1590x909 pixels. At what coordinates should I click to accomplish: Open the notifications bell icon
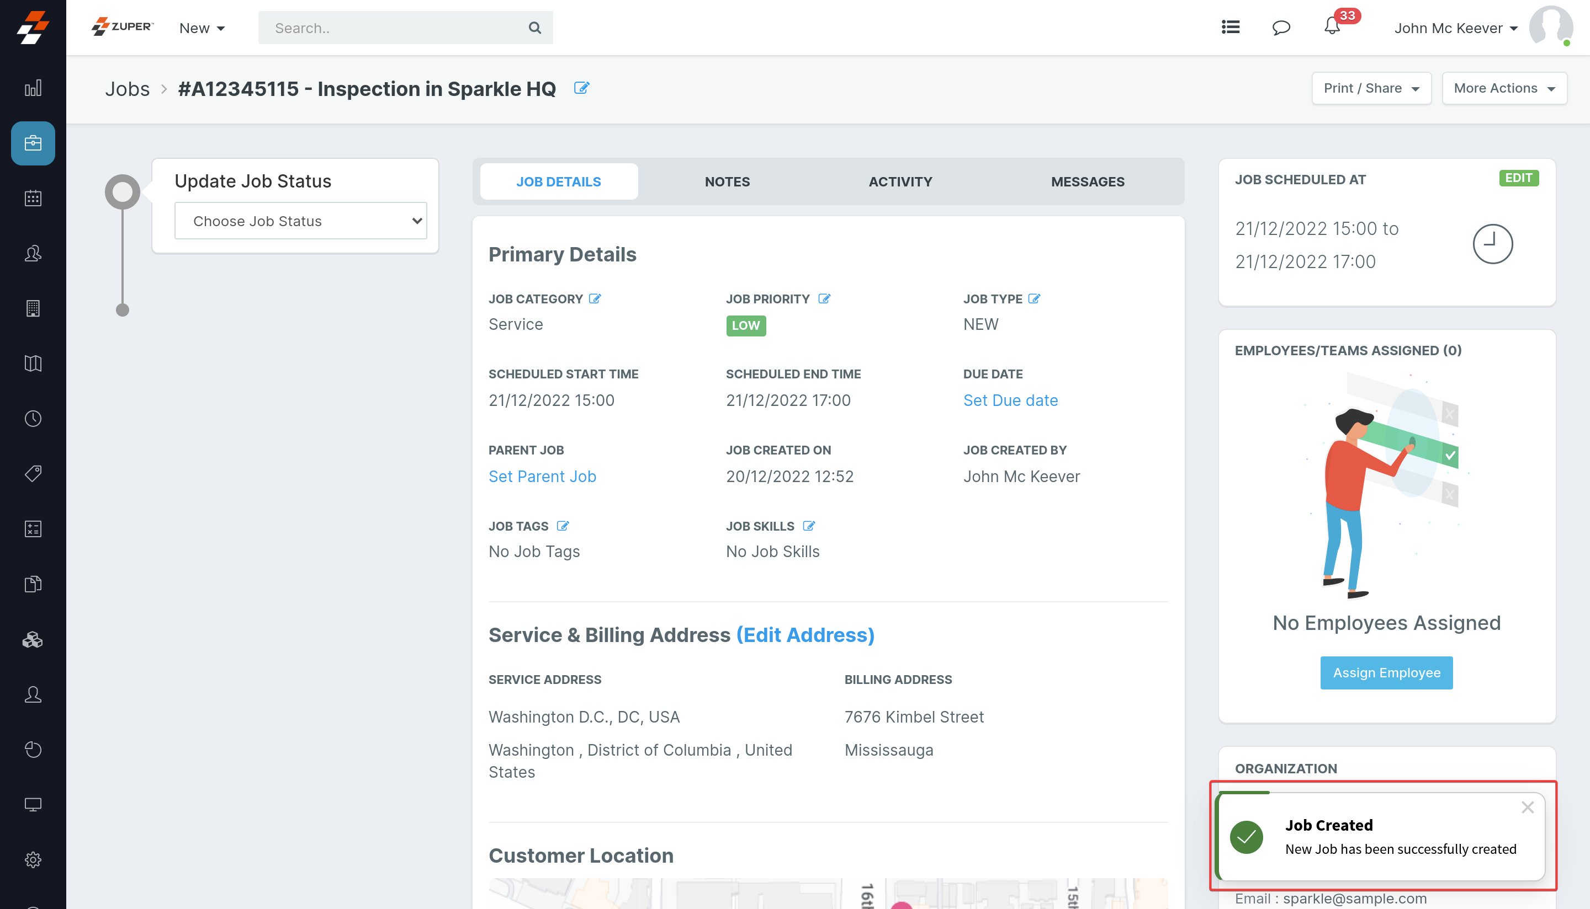(1332, 27)
